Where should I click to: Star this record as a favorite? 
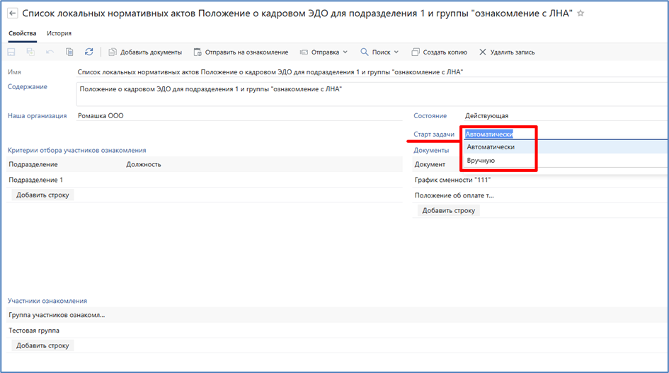pyautogui.click(x=581, y=13)
